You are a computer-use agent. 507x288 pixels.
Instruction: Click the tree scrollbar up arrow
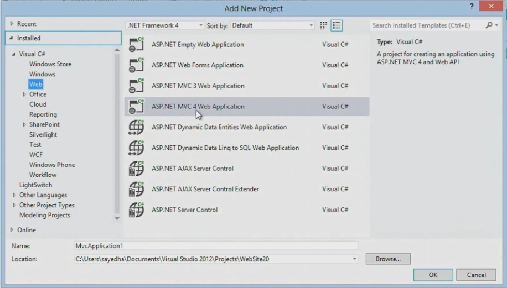pyautogui.click(x=117, y=50)
